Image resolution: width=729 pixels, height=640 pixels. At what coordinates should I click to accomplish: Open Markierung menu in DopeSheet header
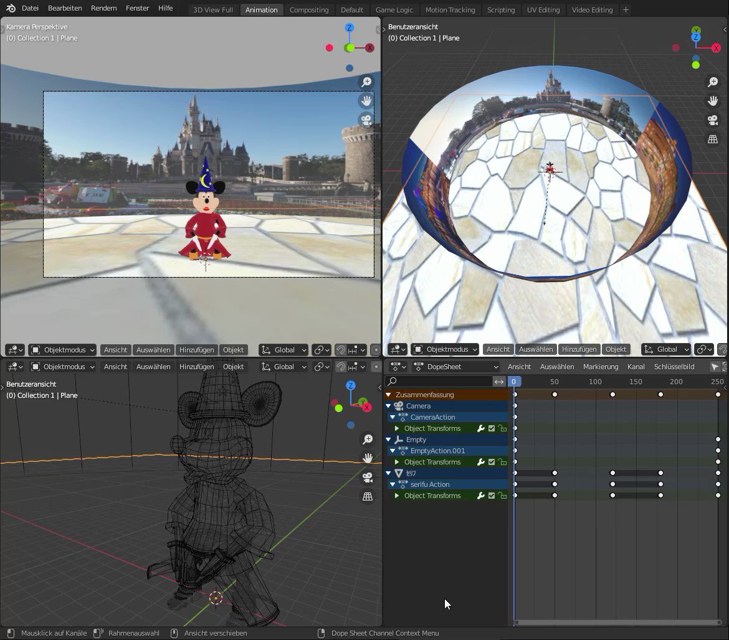click(x=601, y=367)
